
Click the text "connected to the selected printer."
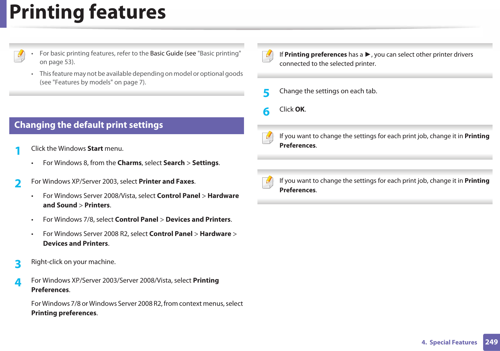point(328,64)
